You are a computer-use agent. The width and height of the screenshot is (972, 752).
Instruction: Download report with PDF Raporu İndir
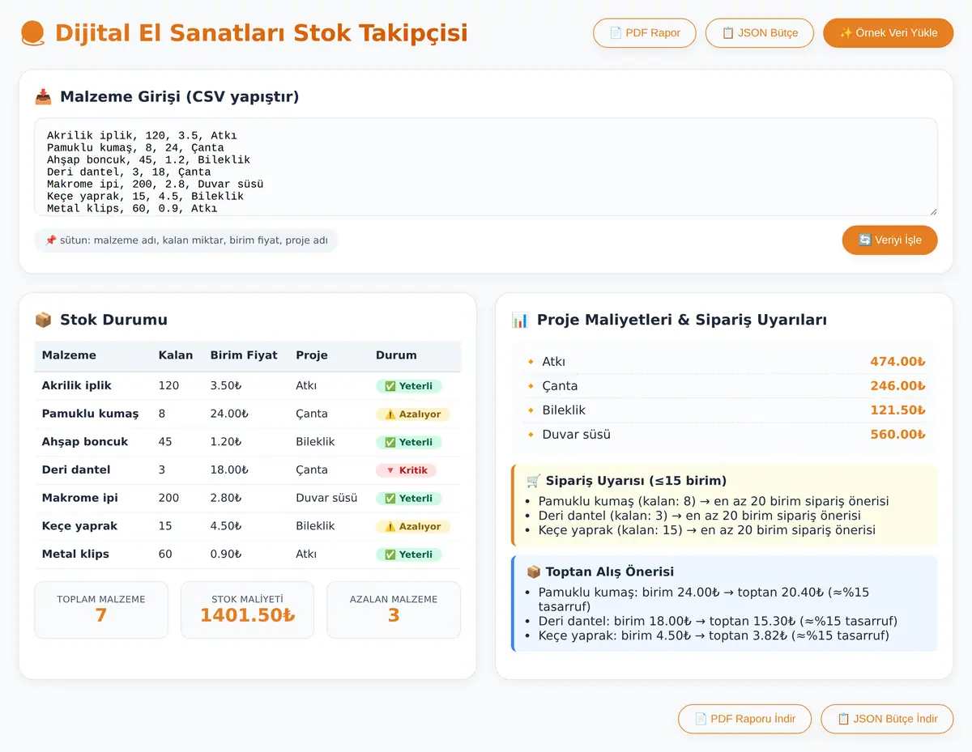[744, 719]
